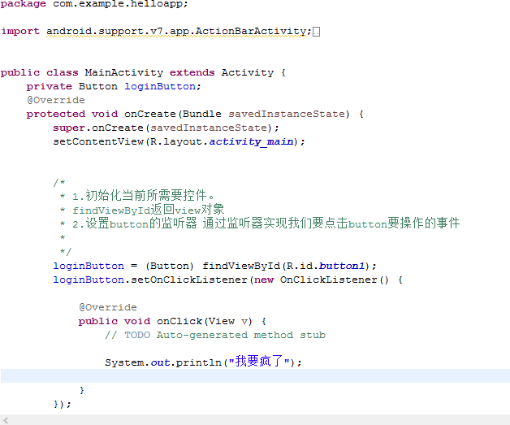Click the 'package' keyword
The image size is (510, 425).
[x=23, y=4]
